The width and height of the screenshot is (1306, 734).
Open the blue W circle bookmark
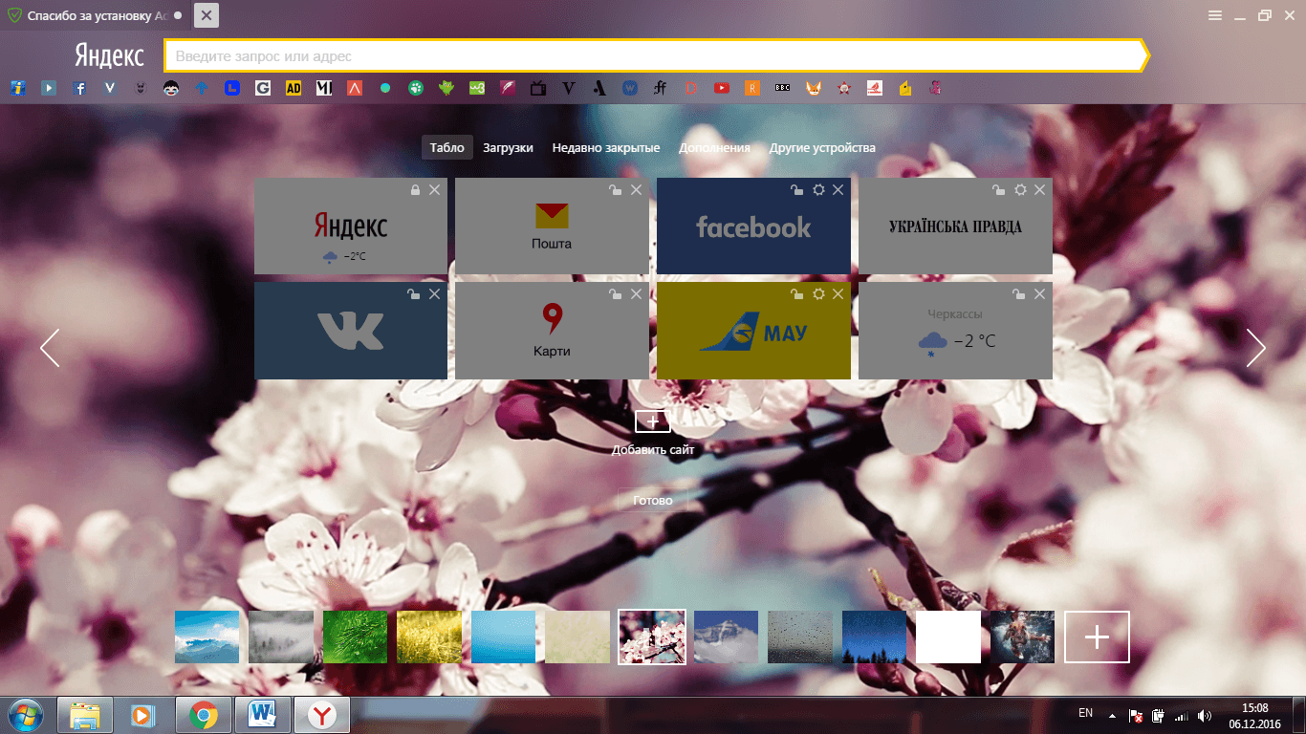(x=629, y=88)
